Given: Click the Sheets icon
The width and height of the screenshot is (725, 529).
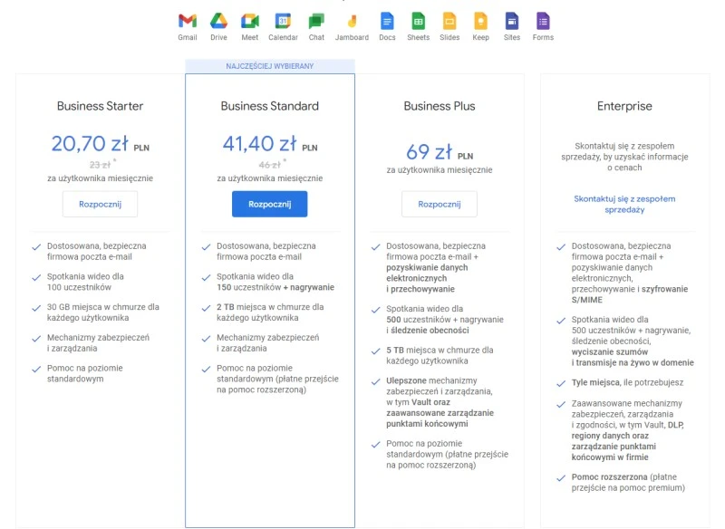Looking at the screenshot, I should point(420,20).
